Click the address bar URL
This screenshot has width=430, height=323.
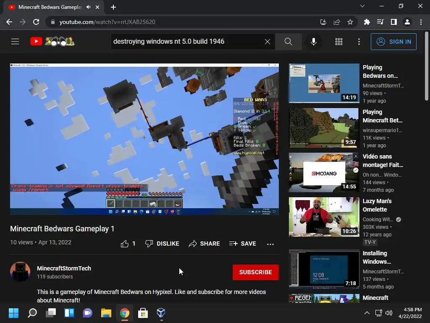(x=107, y=22)
